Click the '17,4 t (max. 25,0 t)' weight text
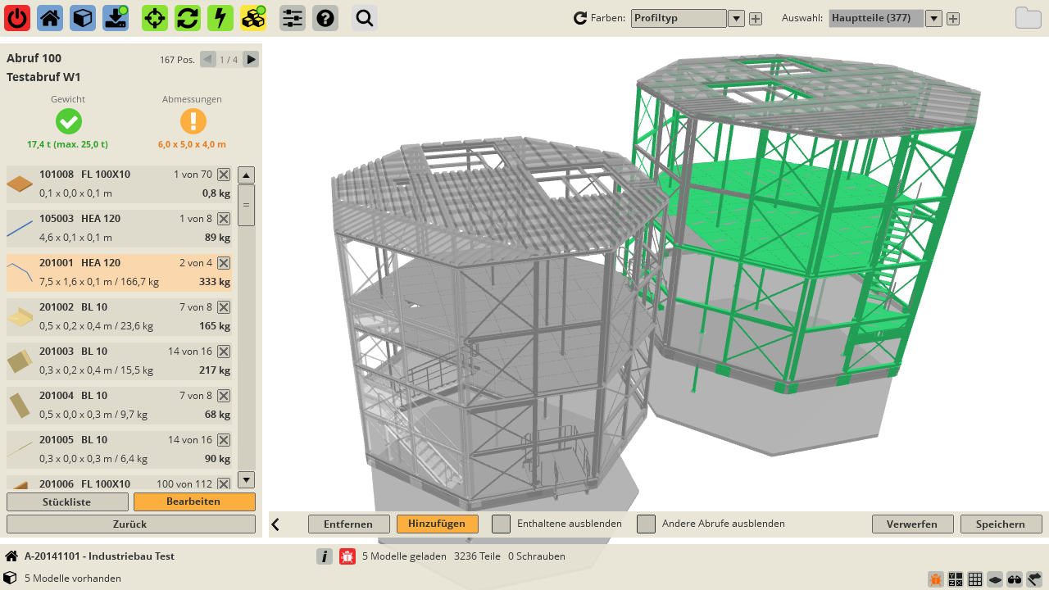 click(67, 144)
